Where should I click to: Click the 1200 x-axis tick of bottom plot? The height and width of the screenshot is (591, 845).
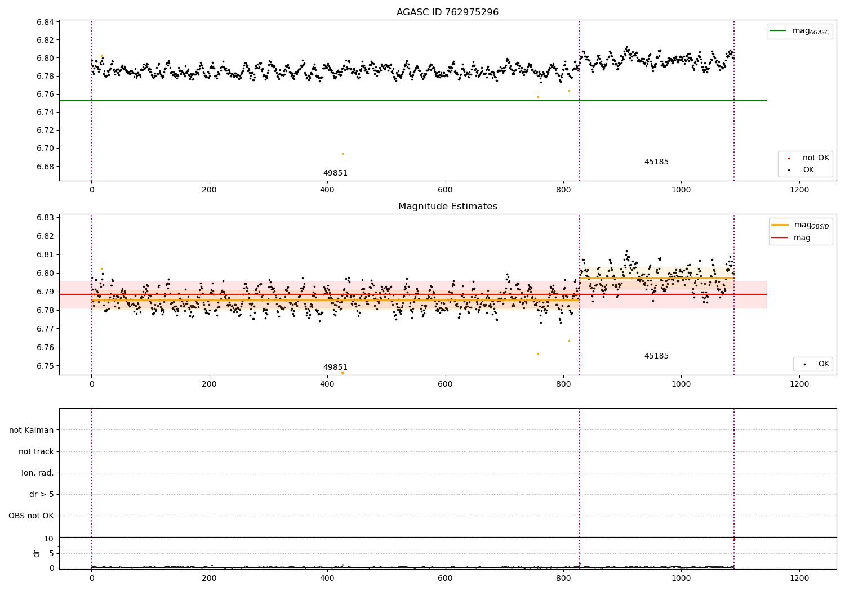tap(799, 578)
